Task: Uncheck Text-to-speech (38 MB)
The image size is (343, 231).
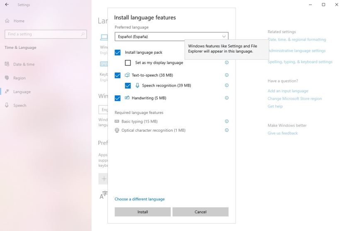Action: [x=117, y=75]
